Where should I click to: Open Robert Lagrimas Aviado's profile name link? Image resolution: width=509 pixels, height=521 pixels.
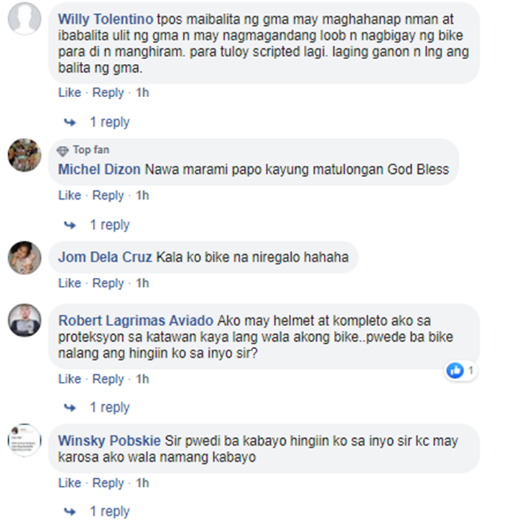click(x=136, y=321)
